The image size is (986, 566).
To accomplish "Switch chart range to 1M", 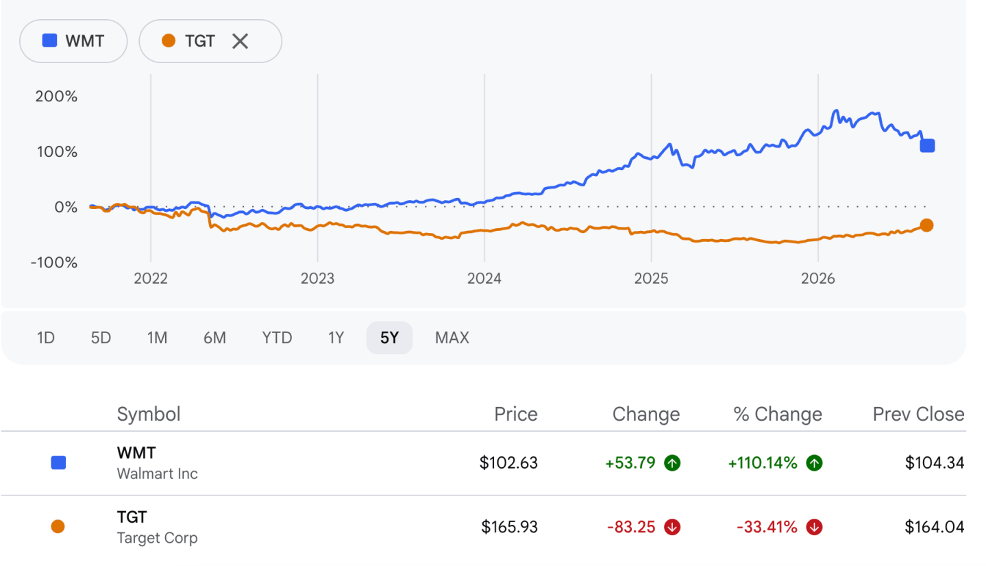I will pos(157,338).
